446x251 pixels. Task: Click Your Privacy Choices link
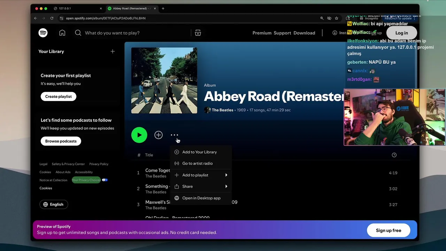tap(86, 180)
